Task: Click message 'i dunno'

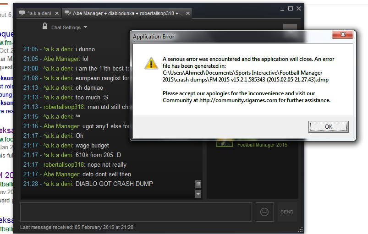Action: point(85,49)
